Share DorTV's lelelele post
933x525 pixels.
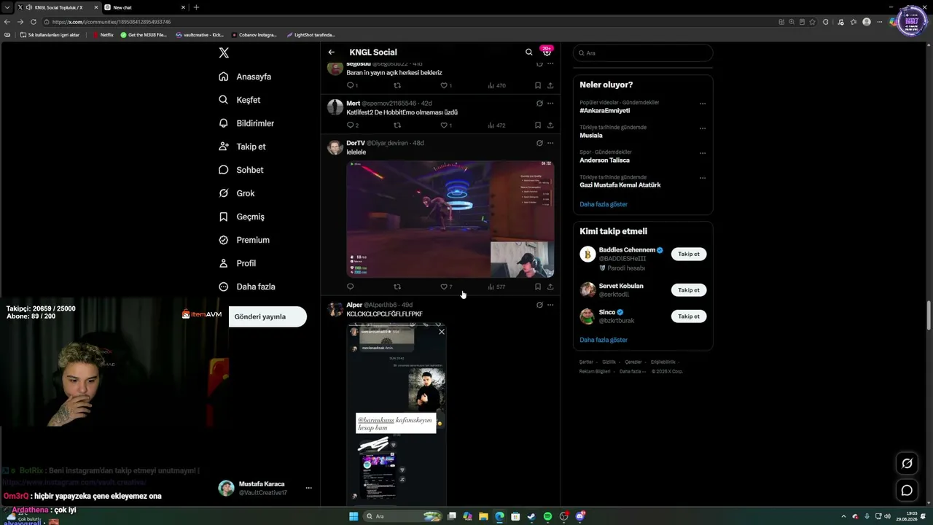pyautogui.click(x=550, y=287)
